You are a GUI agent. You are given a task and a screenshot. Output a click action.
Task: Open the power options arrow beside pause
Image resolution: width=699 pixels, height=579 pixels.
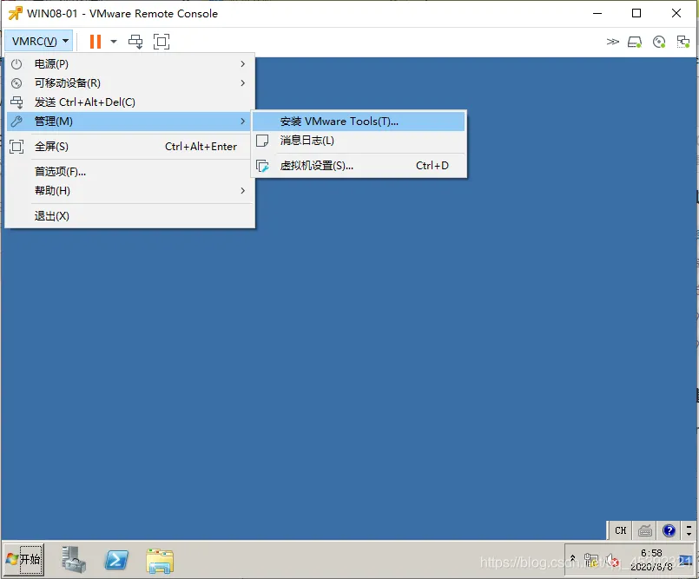pyautogui.click(x=114, y=42)
